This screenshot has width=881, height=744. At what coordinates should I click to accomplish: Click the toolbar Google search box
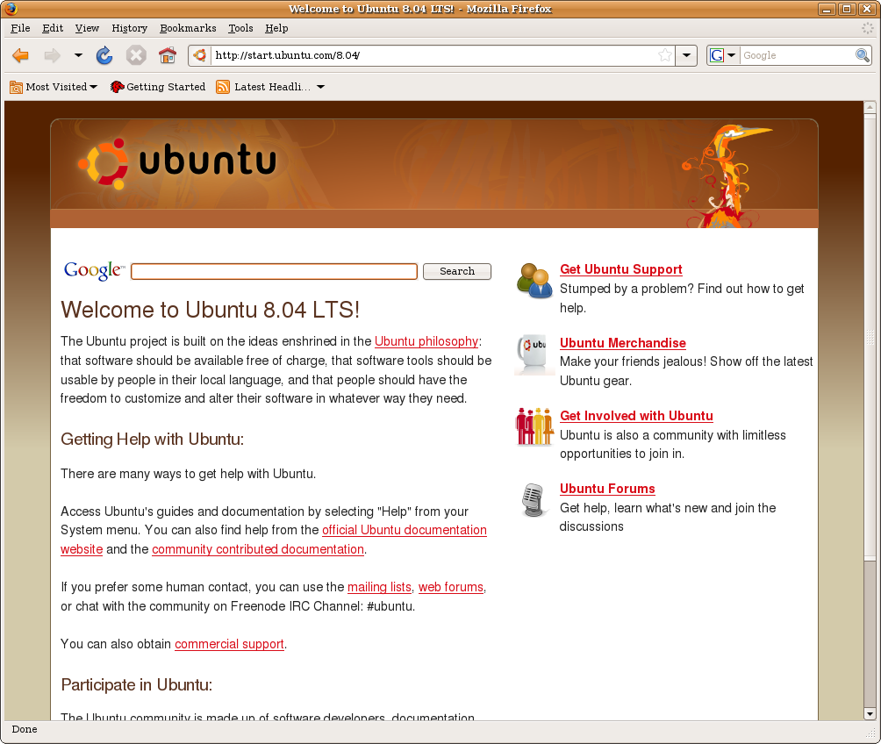pyautogui.click(x=796, y=55)
